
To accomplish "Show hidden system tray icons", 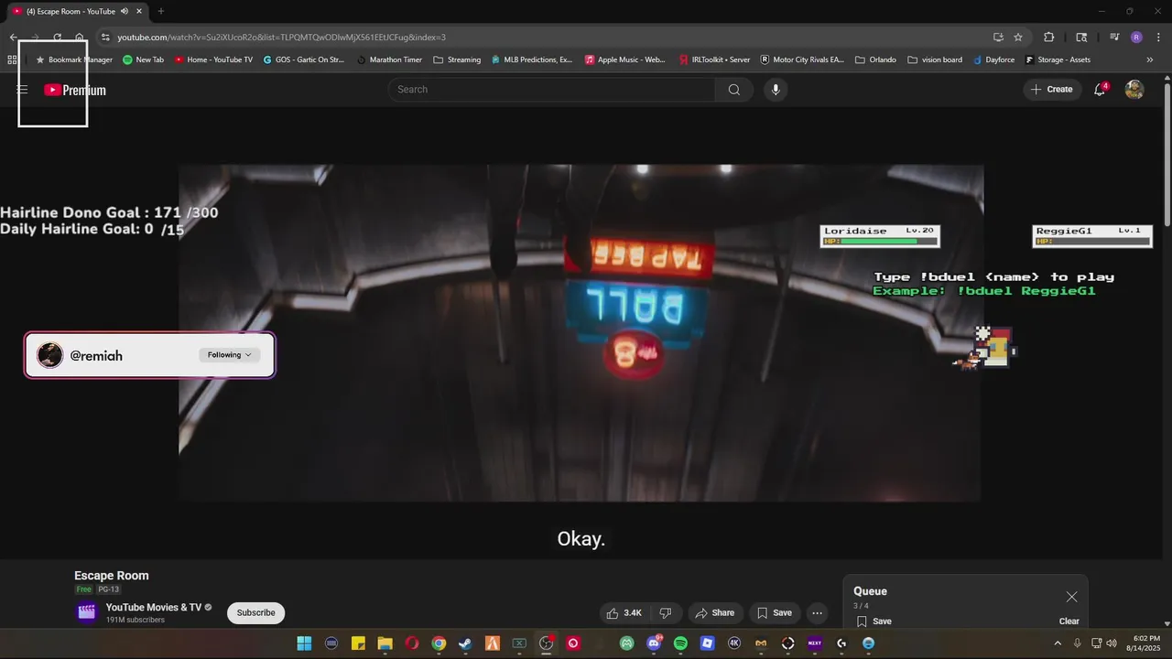I will click(1058, 643).
